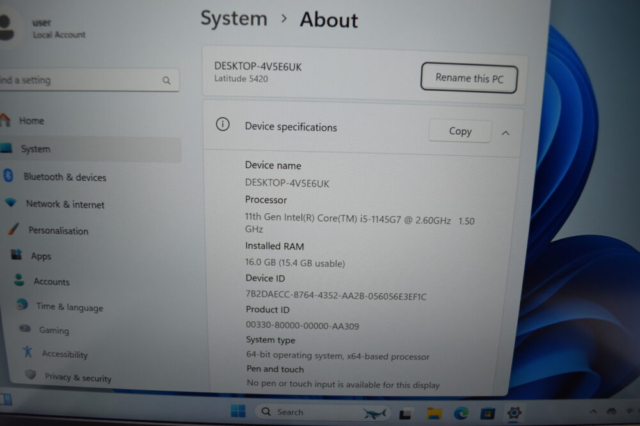Click the Widgets icon on taskbar

point(5,399)
